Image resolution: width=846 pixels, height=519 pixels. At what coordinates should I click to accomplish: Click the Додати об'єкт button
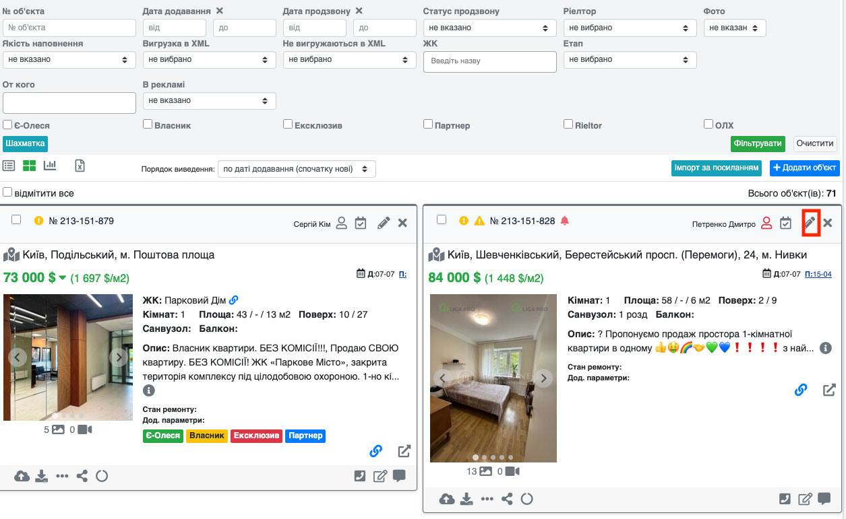click(804, 168)
